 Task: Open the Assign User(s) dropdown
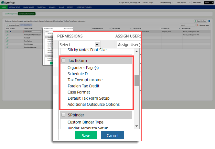(x=128, y=45)
